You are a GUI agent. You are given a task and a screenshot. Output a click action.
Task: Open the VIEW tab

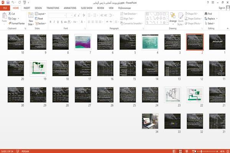pos(111,8)
